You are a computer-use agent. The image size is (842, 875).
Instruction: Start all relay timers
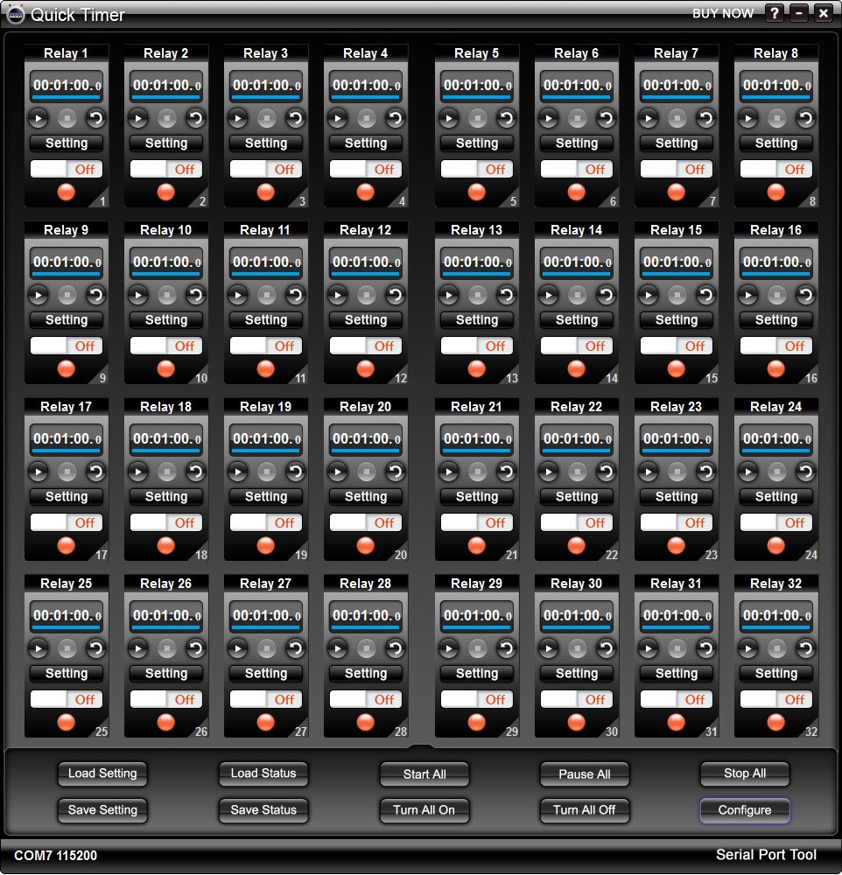pyautogui.click(x=425, y=774)
